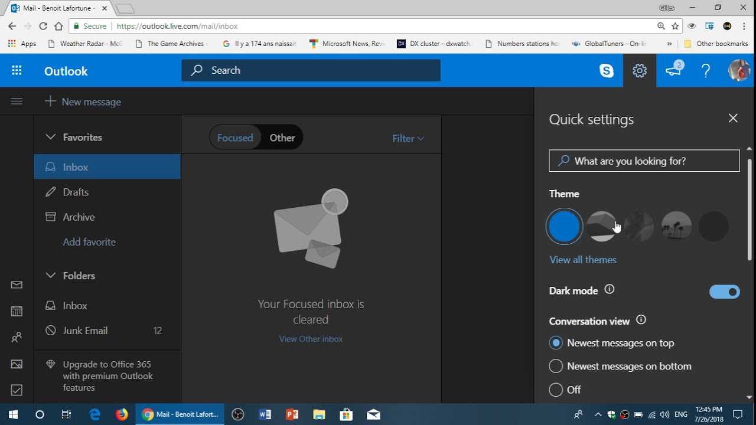Select Newest messages on bottom
Screen dimensions: 756x425
(x=556, y=367)
